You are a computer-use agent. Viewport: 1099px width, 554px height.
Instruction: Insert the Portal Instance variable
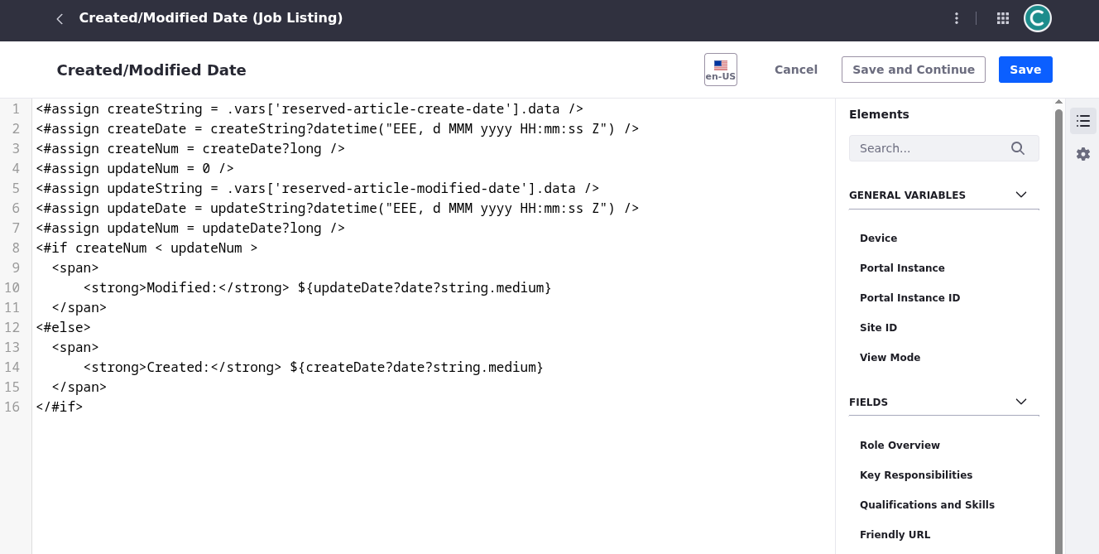click(902, 268)
